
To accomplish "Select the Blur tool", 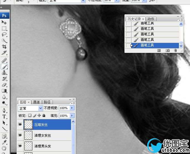I will [x=4, y=97].
